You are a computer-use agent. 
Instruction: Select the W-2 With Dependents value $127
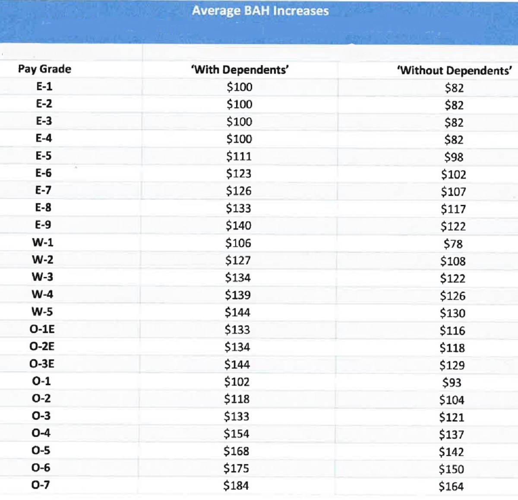click(x=238, y=260)
